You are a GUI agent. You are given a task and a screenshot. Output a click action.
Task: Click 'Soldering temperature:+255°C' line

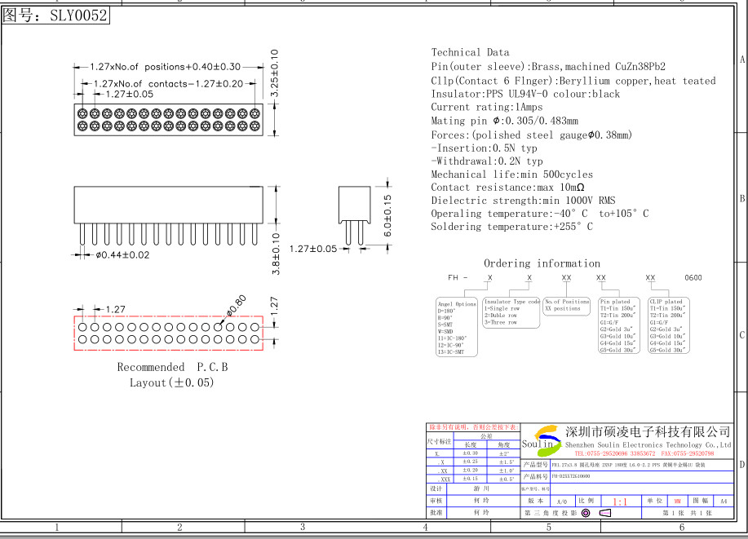pos(511,227)
